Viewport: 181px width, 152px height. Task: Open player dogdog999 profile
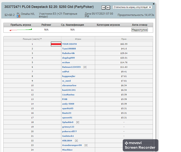68,58
